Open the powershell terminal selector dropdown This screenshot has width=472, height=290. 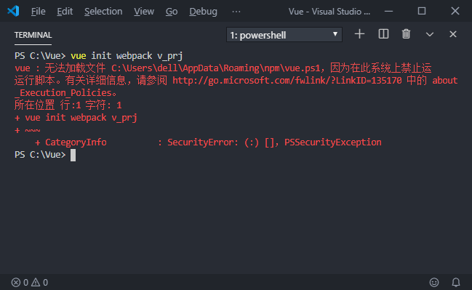pyautogui.click(x=284, y=35)
